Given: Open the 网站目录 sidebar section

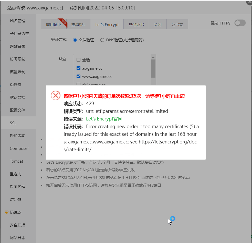Looking at the screenshot, I should point(17,46).
